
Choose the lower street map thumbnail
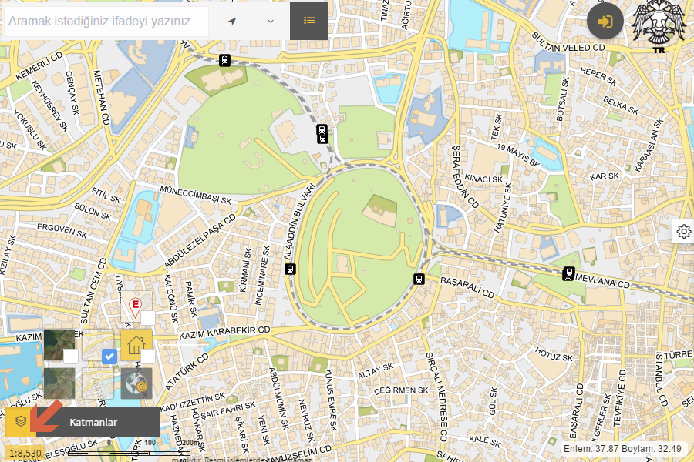(x=98, y=383)
